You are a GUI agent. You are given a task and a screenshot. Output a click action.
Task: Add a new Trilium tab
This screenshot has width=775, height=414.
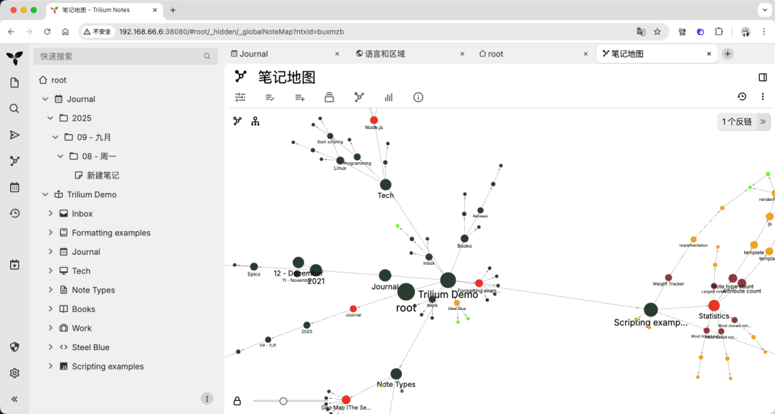pos(728,54)
